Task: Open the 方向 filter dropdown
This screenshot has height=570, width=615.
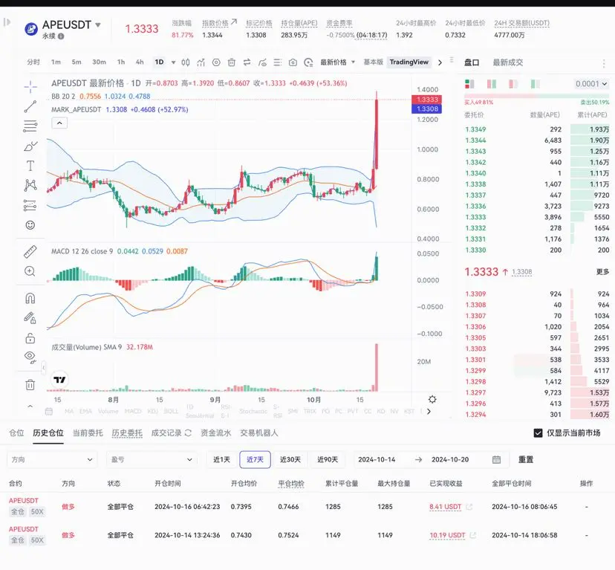Action: [52, 460]
